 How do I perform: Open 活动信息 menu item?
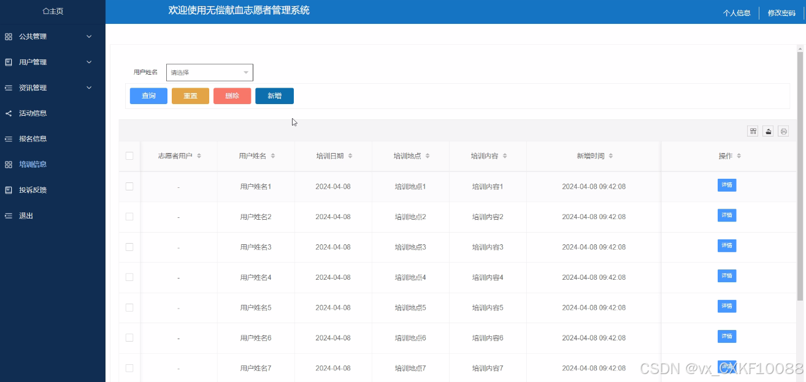[33, 113]
